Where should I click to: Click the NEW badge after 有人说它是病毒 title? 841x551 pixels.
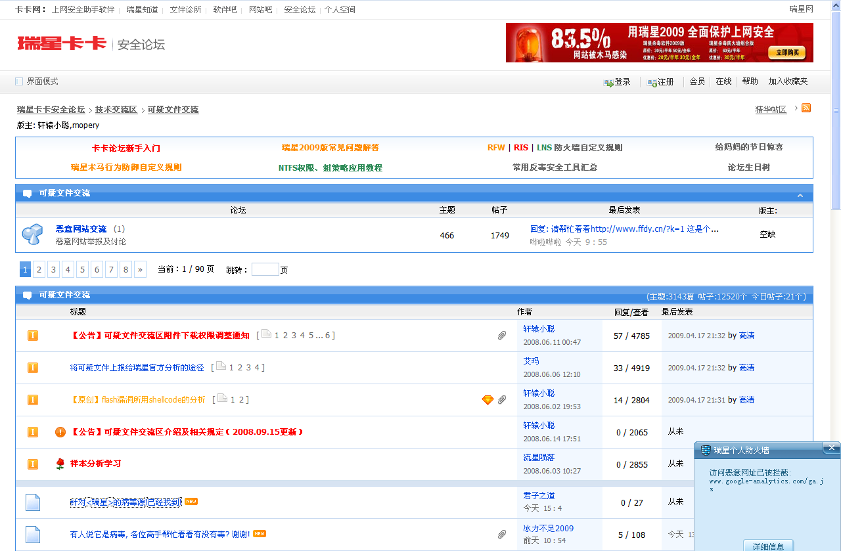260,534
